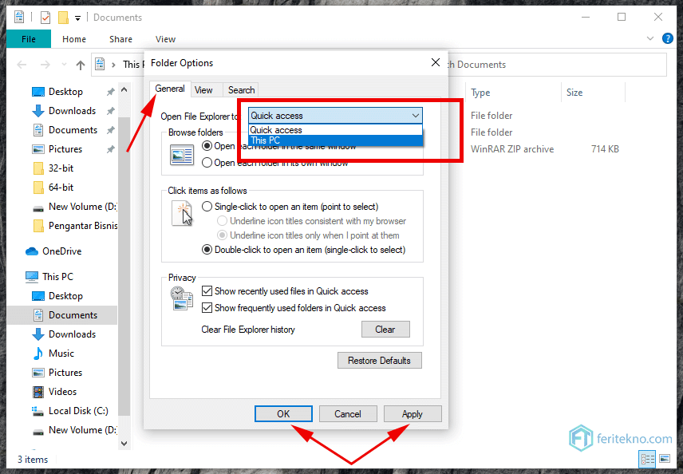Viewport: 683px width, 474px height.
Task: Open Desktop under Quick access sidebar
Action: coord(65,92)
